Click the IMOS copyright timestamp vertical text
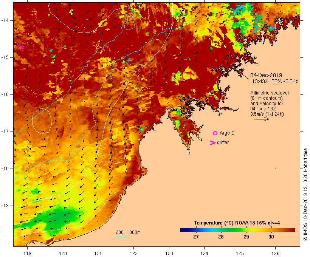 point(305,194)
